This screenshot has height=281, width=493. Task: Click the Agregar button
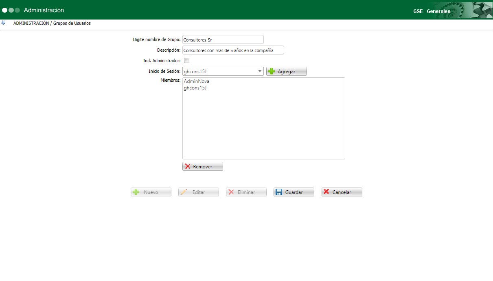286,71
